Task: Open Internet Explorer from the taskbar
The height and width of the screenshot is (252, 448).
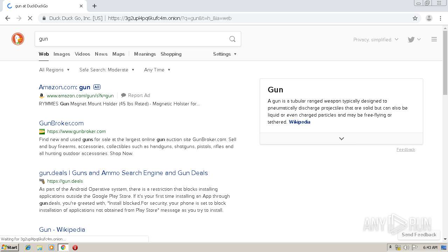Action: pos(28,247)
